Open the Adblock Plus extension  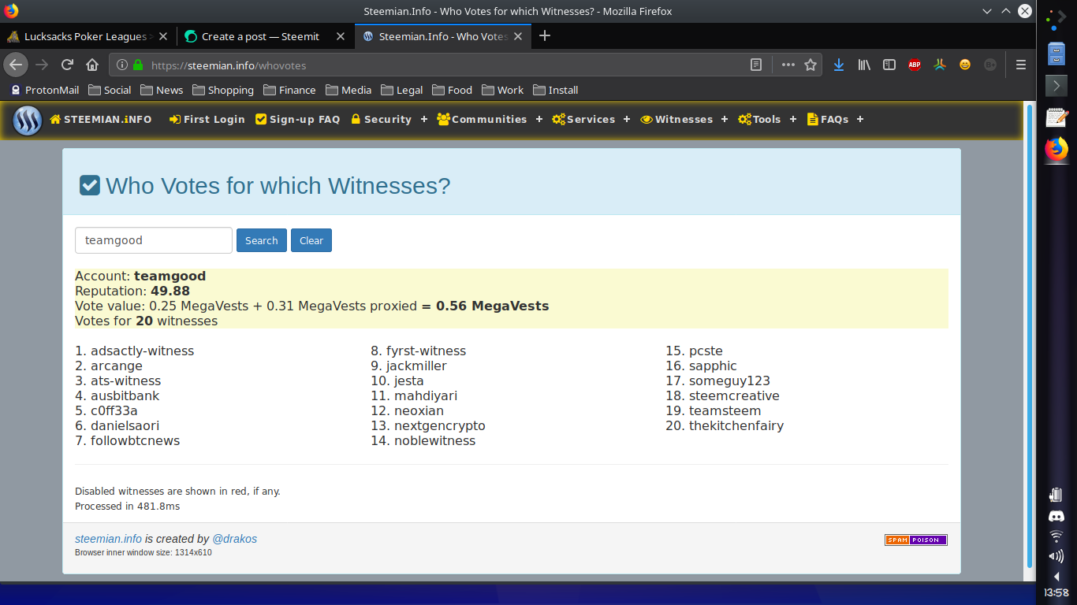[x=915, y=65]
